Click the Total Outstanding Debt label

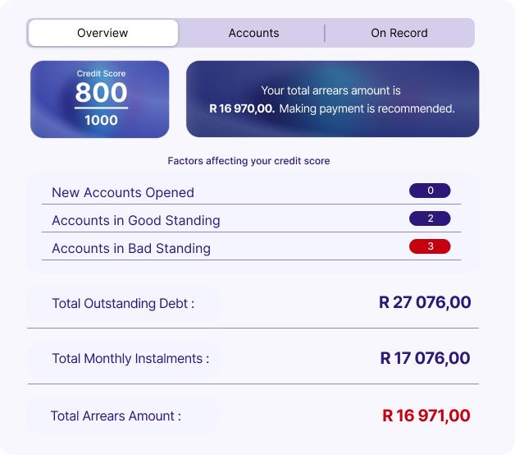123,303
